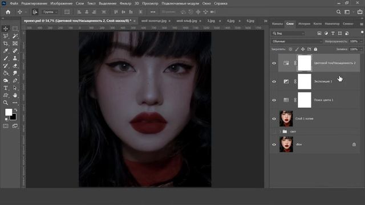Open the Фильтр menu
This screenshot has width=365, height=205.
125,3
